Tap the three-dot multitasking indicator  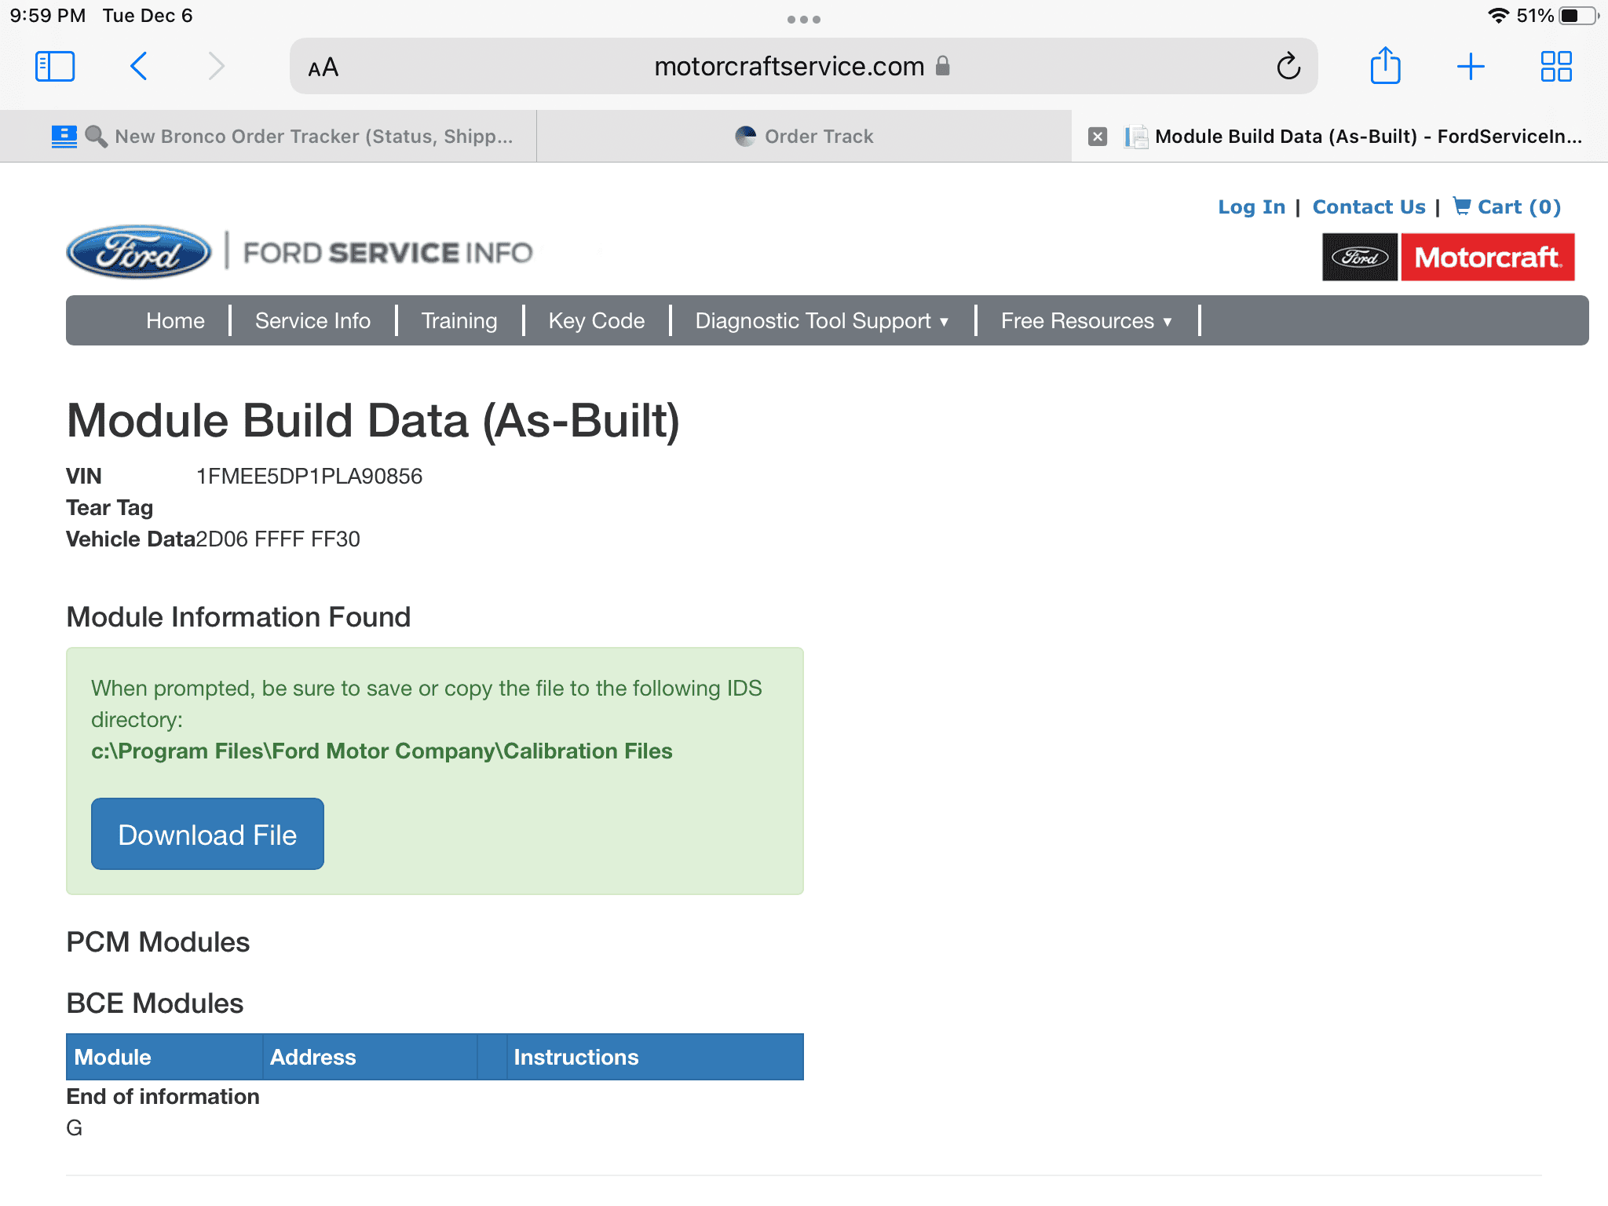pos(804,20)
